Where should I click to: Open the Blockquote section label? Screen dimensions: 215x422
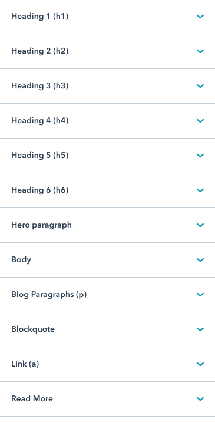33,329
